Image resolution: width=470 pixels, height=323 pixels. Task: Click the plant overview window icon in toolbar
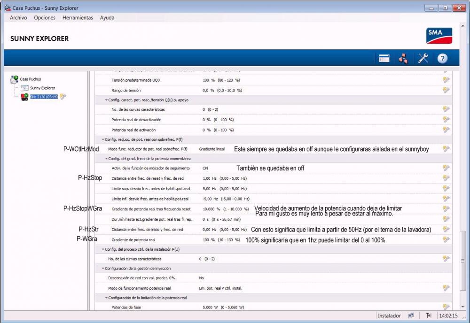pyautogui.click(x=384, y=58)
